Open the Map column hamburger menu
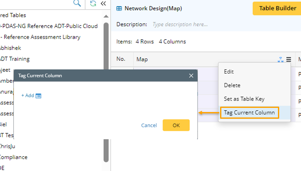Viewport: 301px width, 171px height. click(x=288, y=59)
